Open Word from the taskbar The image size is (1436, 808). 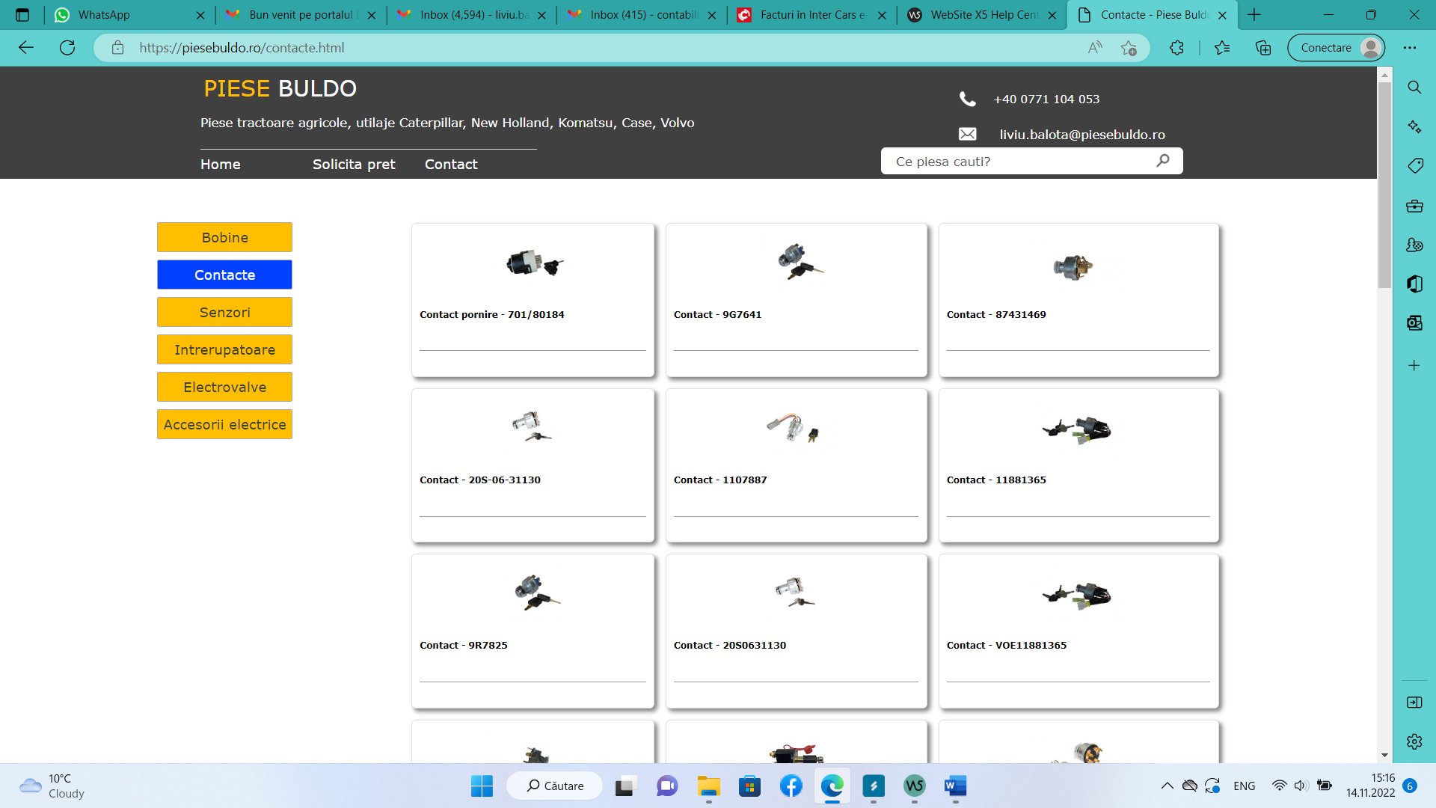pos(955,786)
